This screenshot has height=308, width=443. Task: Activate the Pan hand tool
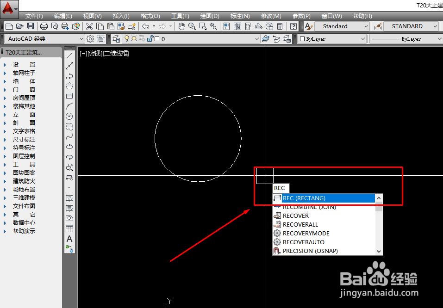(x=181, y=26)
